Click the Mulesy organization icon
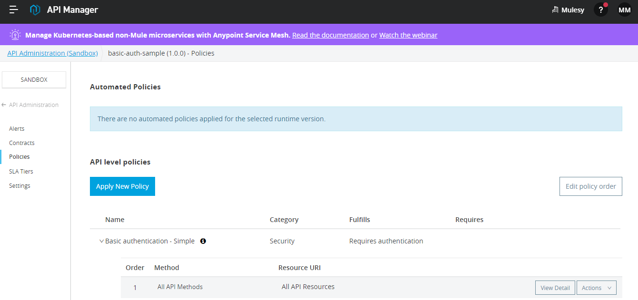The height and width of the screenshot is (300, 638). [555, 10]
